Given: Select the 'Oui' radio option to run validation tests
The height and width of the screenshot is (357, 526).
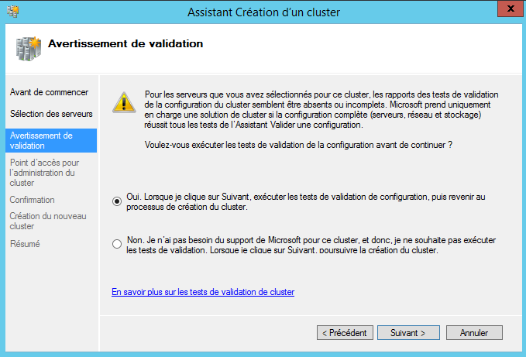Looking at the screenshot, I should tap(117, 201).
